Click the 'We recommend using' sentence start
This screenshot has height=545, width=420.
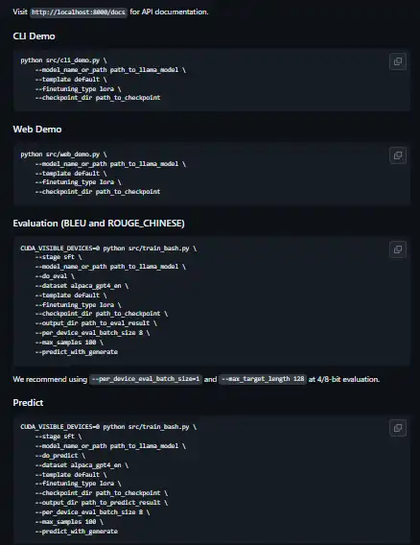coord(50,379)
